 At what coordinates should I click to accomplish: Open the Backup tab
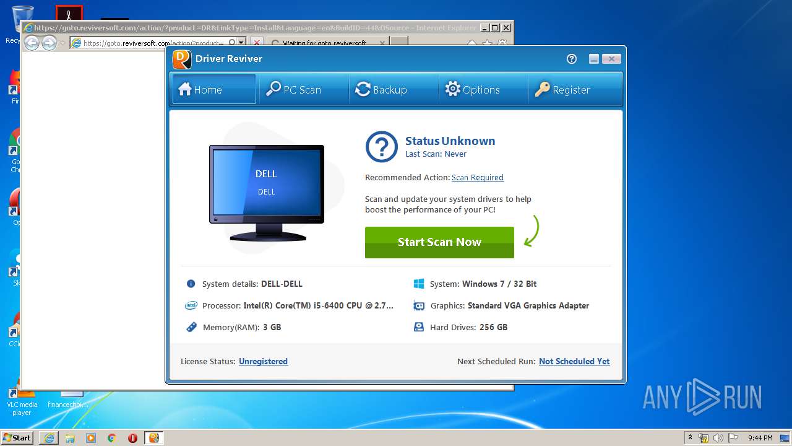click(394, 89)
